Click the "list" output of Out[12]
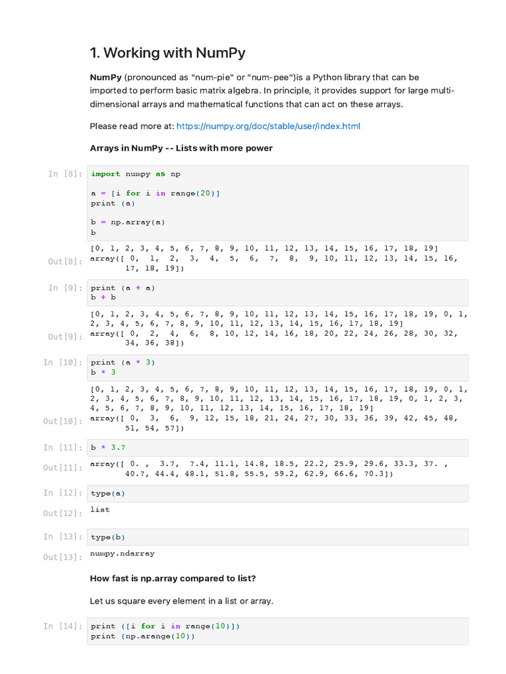Viewport: 506px width, 674px height. 100,510
